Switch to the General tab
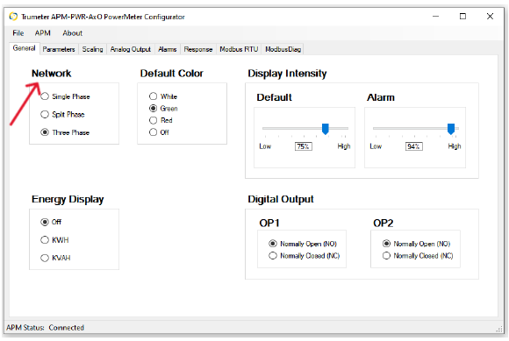The width and height of the screenshot is (509, 341). point(24,48)
